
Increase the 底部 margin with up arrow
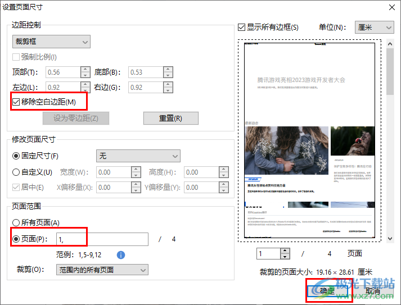pyautogui.click(x=168, y=69)
